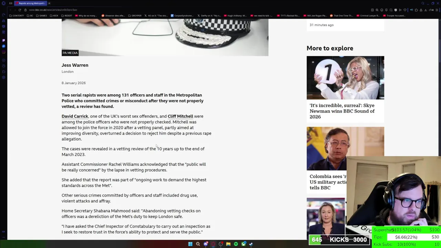
Task: Click the snapshot icon in browser toolbar
Action: [x=391, y=10]
